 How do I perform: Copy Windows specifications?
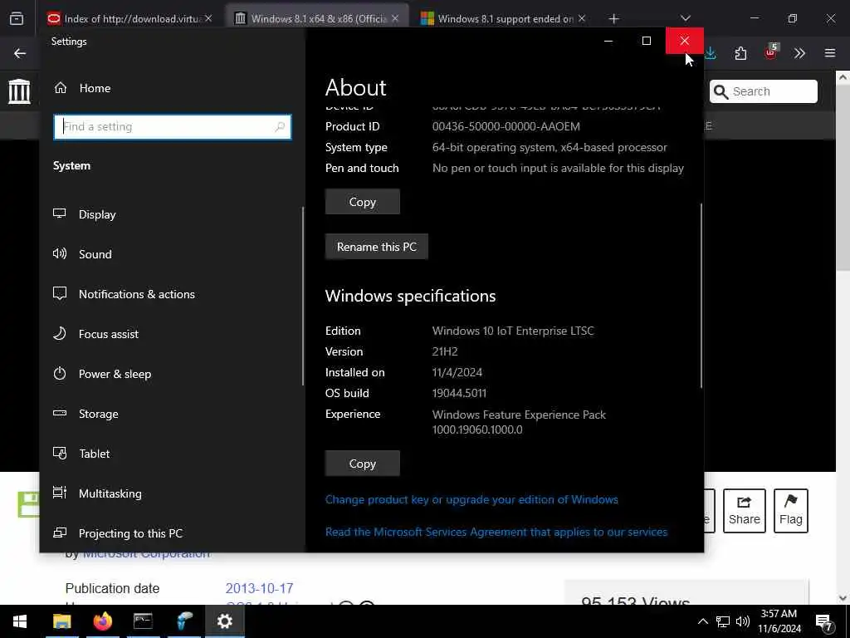pos(363,464)
